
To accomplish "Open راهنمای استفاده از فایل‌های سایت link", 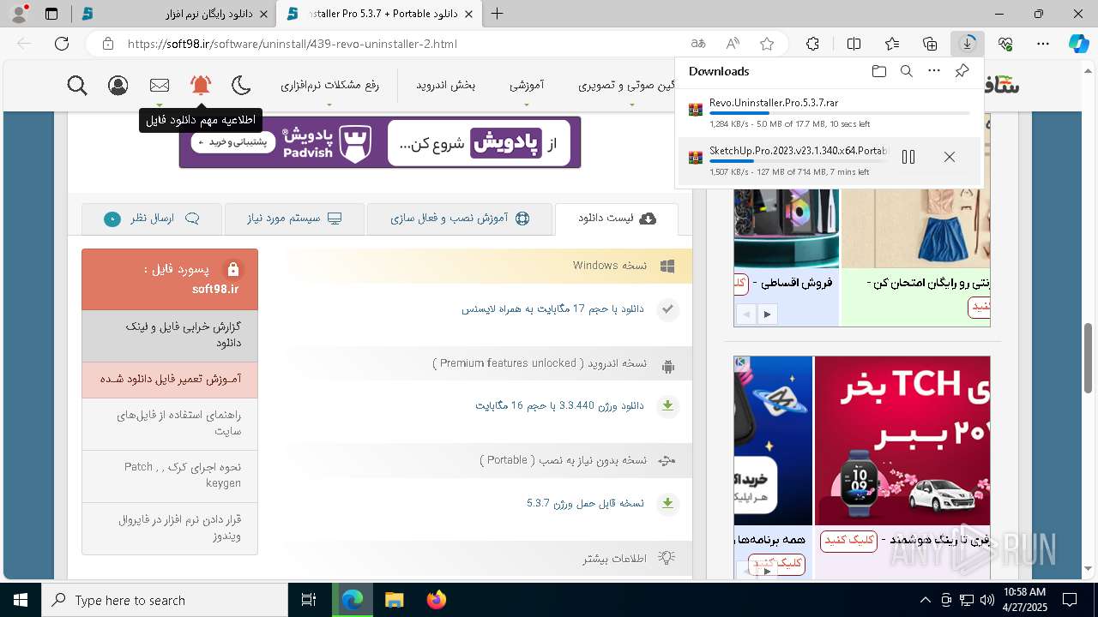I will tap(170, 423).
